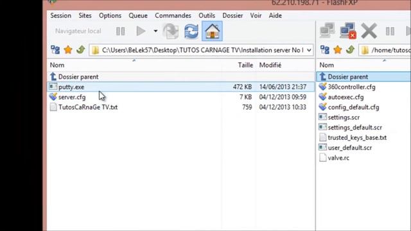Select TutosCaRnaGe TV.txt file
This screenshot has height=231, width=411.
pos(181,107)
